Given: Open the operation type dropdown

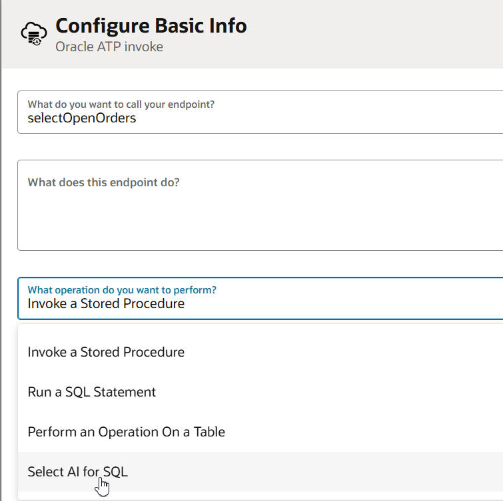Looking at the screenshot, I should click(260, 297).
